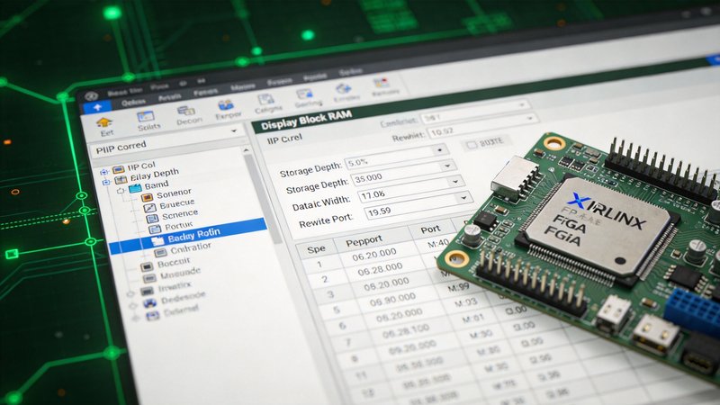
Task: Click the orange icon beside Sonenor
Action: point(147,198)
